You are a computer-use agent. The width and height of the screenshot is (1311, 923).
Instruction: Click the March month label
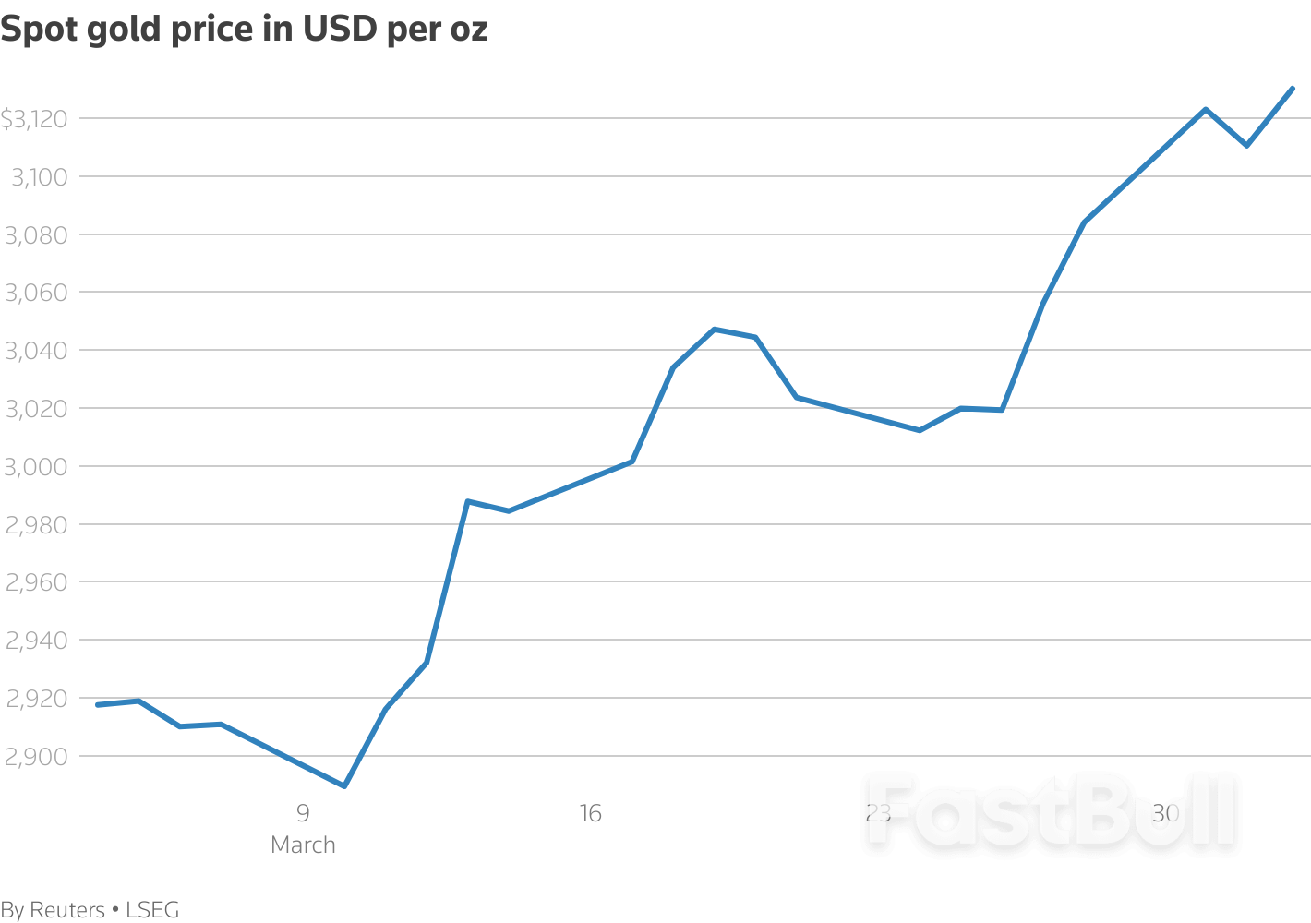(x=303, y=845)
